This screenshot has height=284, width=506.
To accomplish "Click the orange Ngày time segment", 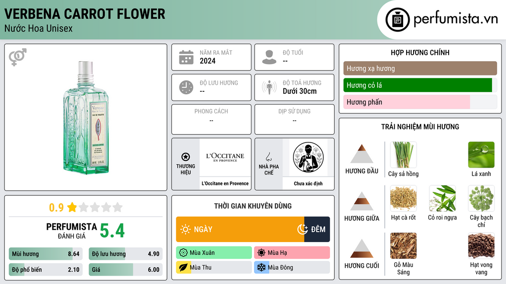I will (240, 229).
